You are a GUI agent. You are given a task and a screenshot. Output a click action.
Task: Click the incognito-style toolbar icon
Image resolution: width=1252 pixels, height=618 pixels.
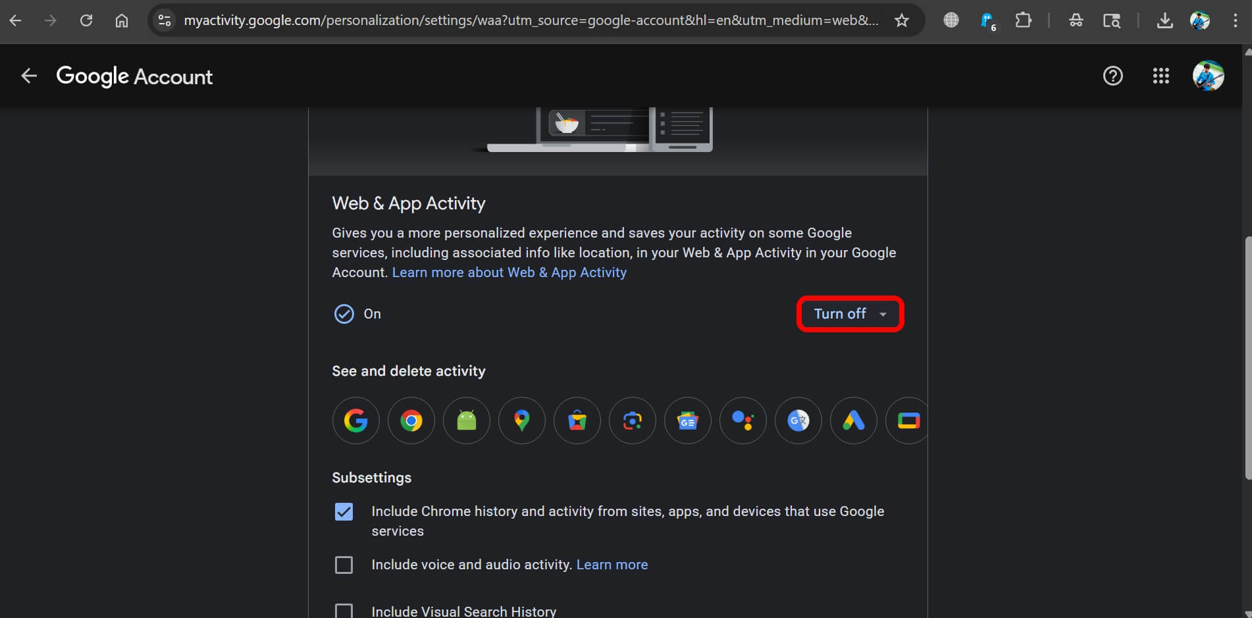tap(1076, 20)
